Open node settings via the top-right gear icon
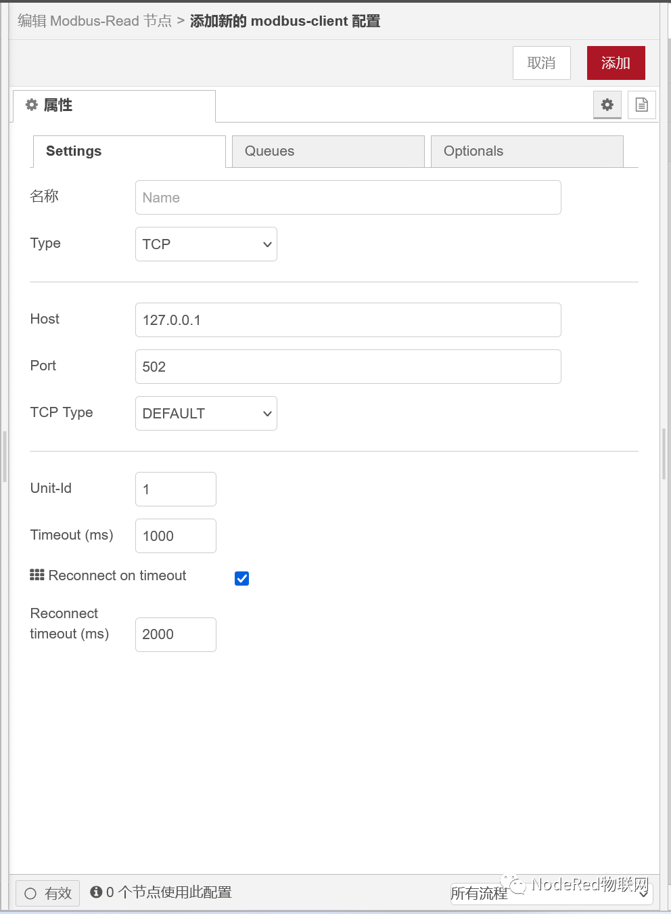 coord(607,105)
